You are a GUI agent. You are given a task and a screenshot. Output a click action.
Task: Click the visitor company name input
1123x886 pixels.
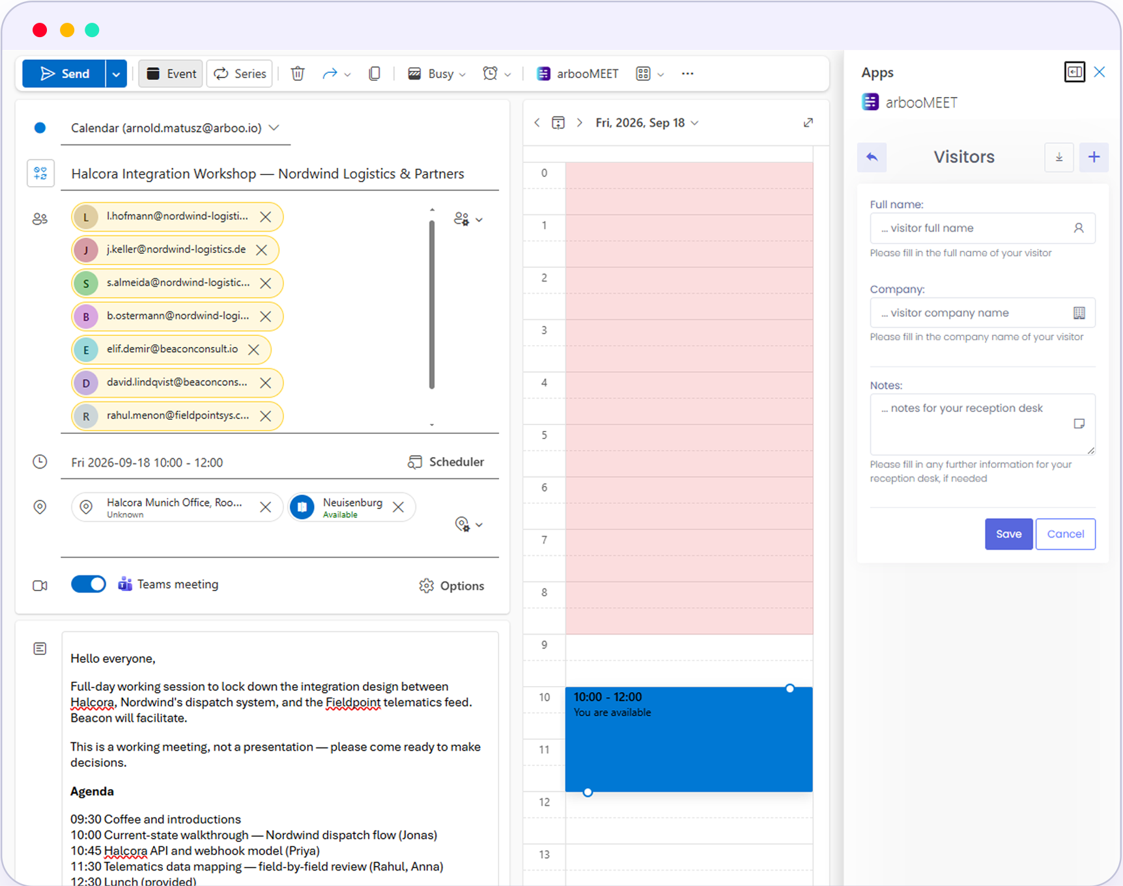point(982,313)
